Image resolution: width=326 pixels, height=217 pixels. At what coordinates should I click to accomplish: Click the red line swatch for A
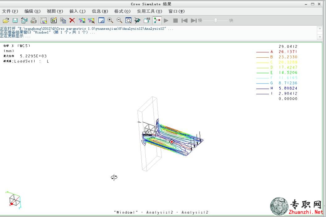[262, 52]
